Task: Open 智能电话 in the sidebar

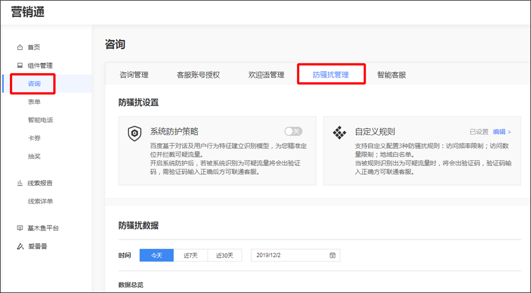Action: pos(40,120)
